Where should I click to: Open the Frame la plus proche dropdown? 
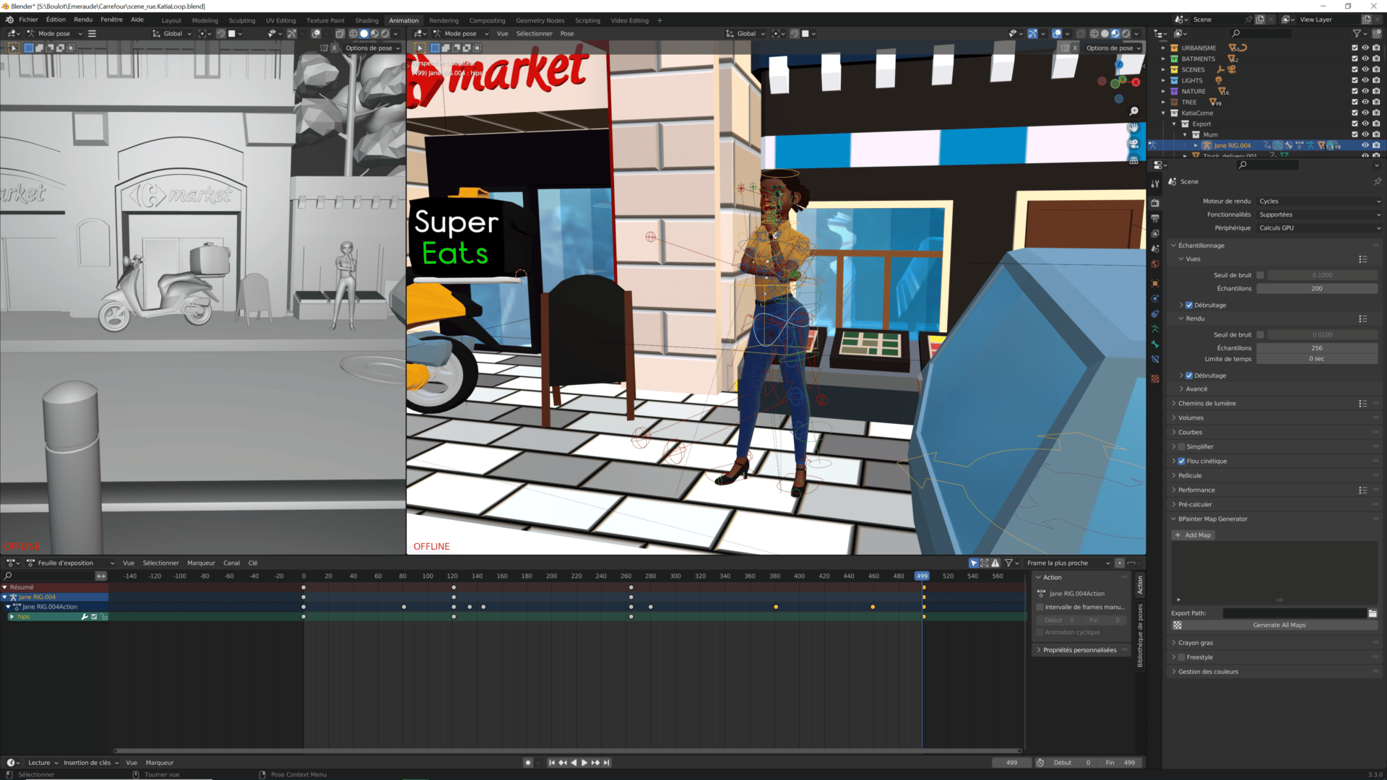(1068, 563)
